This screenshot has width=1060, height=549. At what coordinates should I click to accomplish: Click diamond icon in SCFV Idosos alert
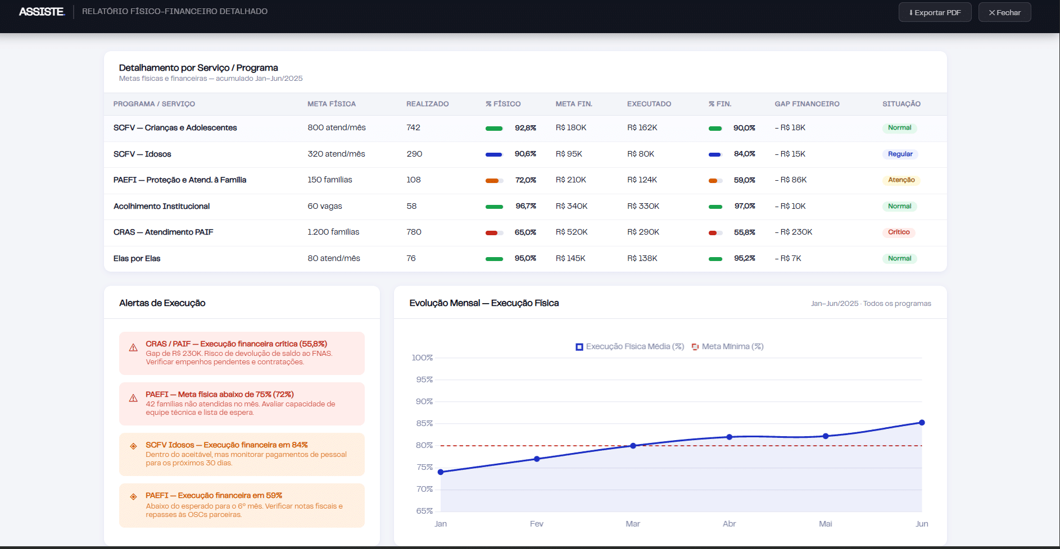coord(133,446)
